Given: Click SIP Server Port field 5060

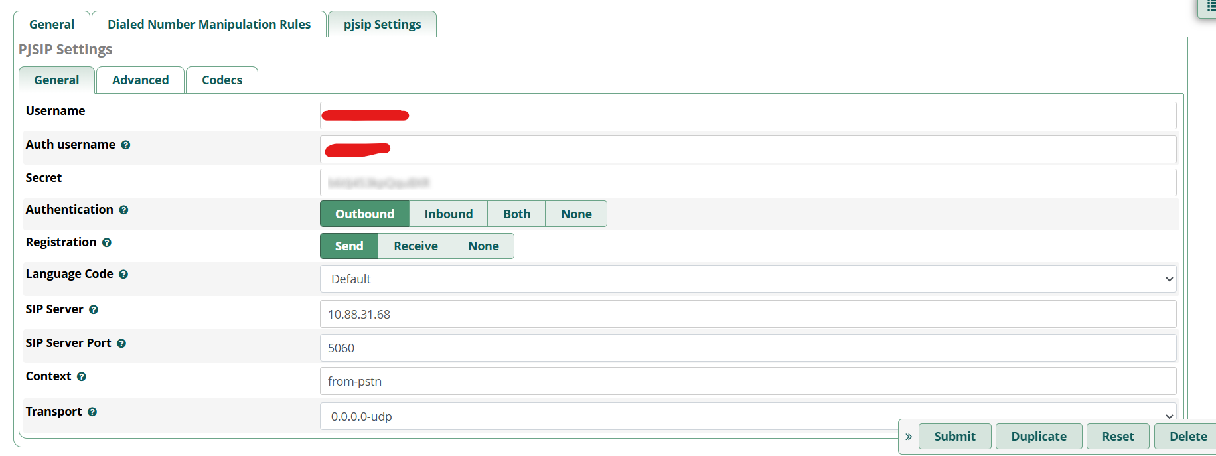Looking at the screenshot, I should [748, 348].
